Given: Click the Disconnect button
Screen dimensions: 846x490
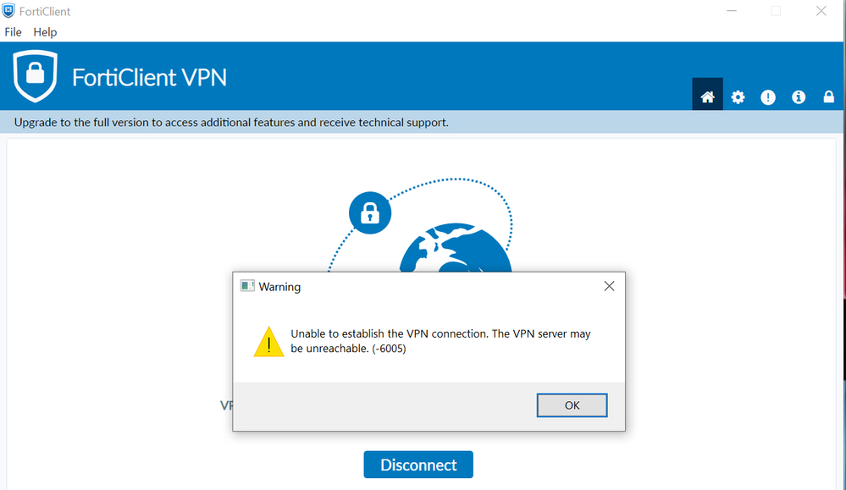Looking at the screenshot, I should 418,465.
